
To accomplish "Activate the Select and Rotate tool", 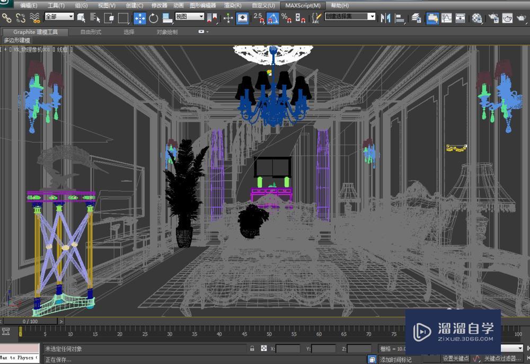I will coord(154,17).
